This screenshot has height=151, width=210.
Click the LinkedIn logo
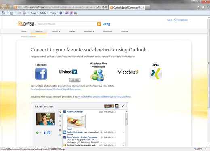68,72
